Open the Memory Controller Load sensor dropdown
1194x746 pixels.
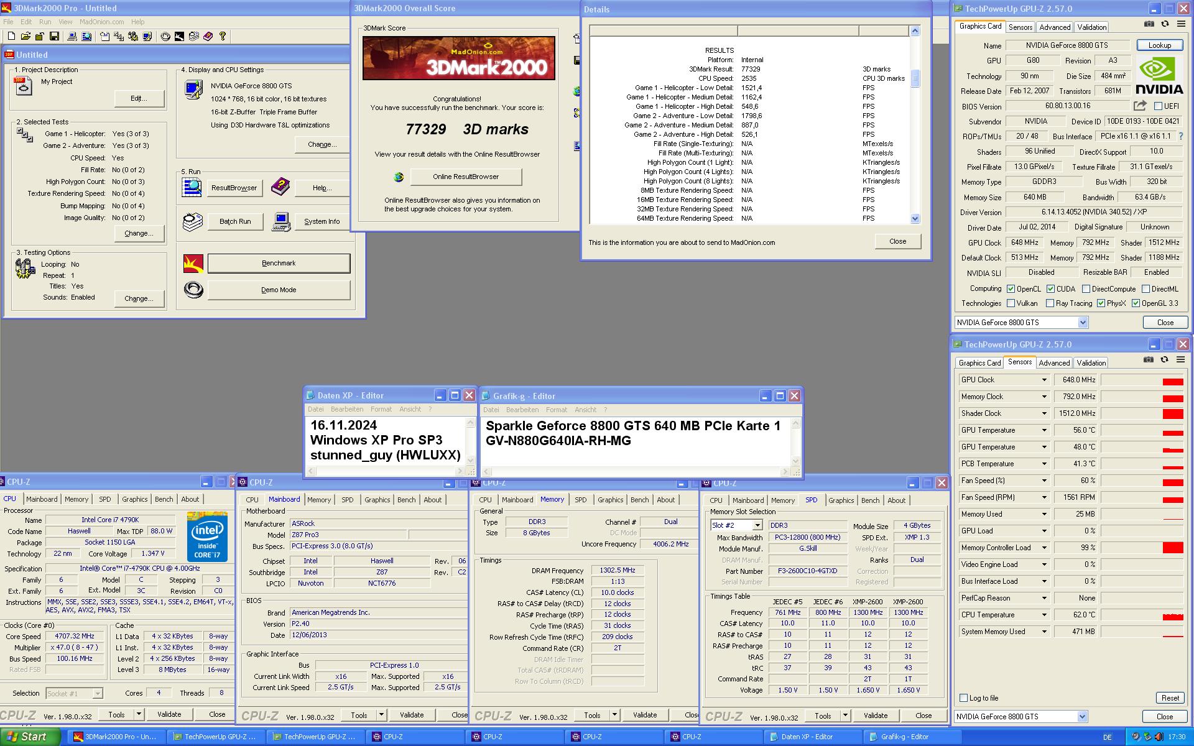tap(1044, 548)
